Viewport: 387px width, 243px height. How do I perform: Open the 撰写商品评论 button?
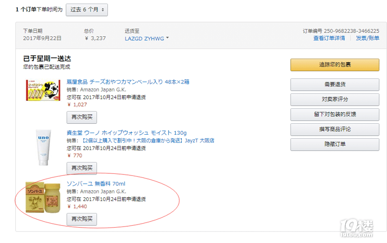pos(335,129)
